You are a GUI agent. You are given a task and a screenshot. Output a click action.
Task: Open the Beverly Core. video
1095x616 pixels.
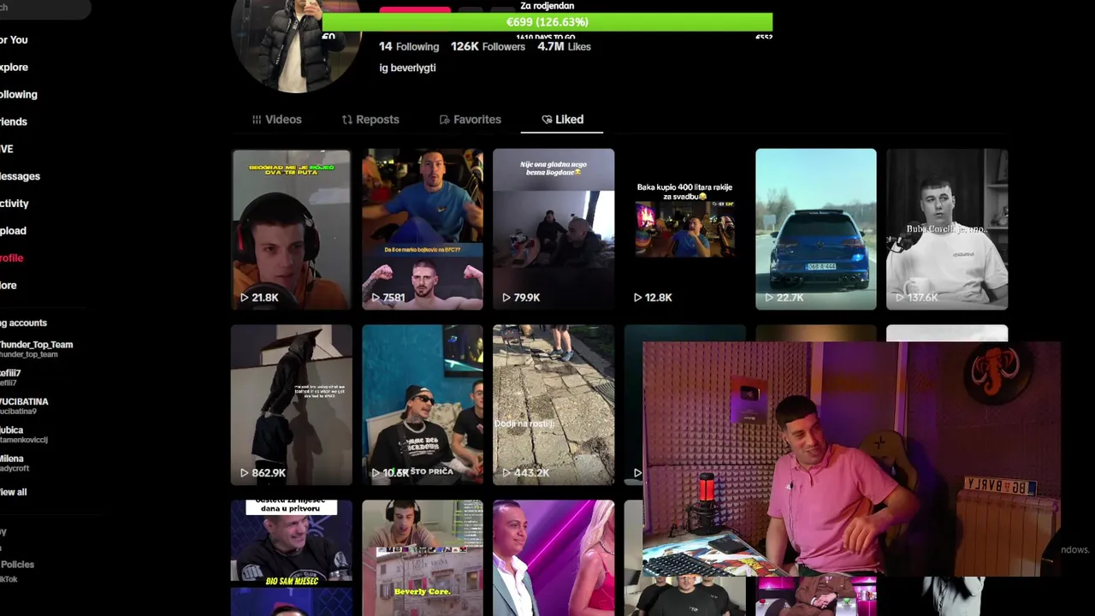coord(423,558)
